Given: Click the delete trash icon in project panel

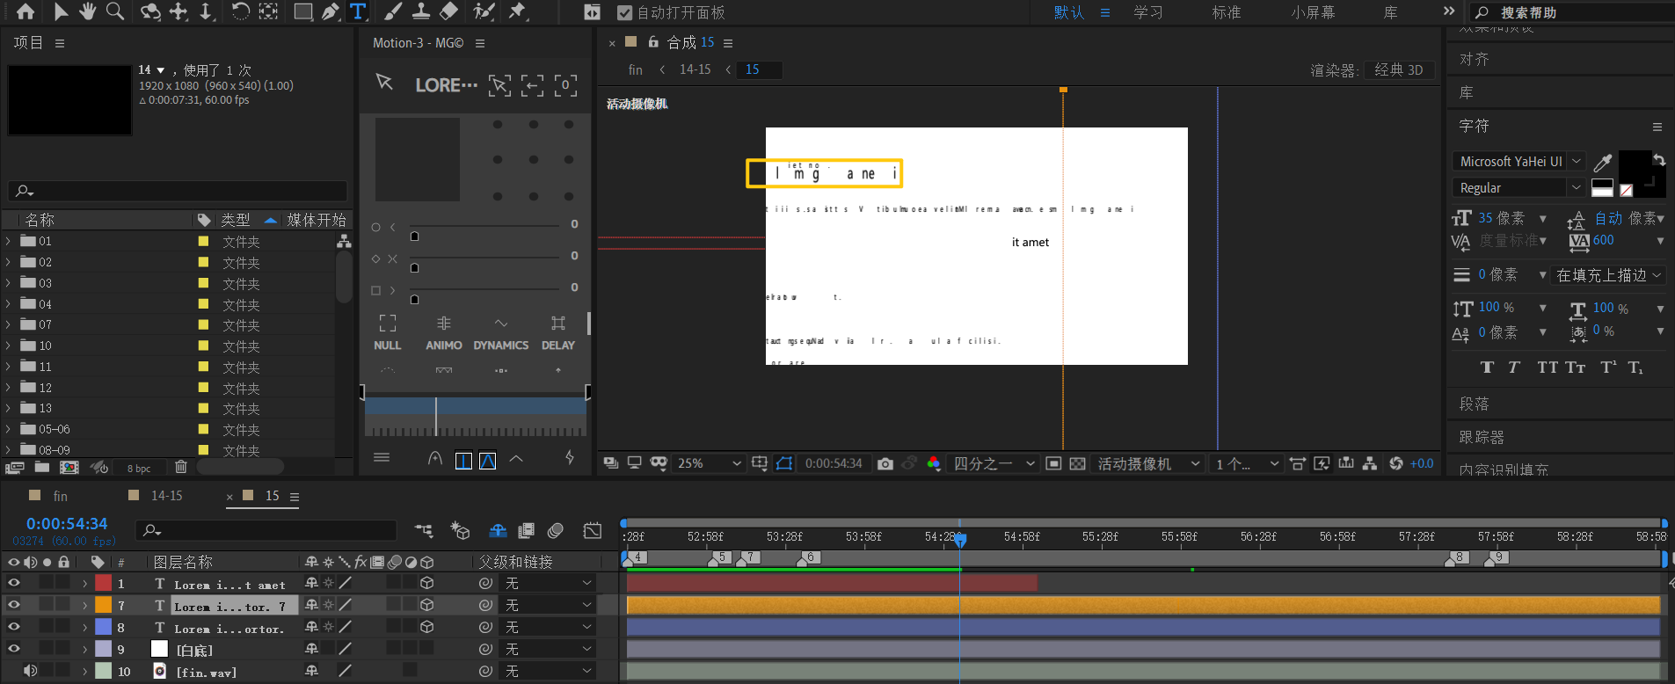Looking at the screenshot, I should (181, 468).
